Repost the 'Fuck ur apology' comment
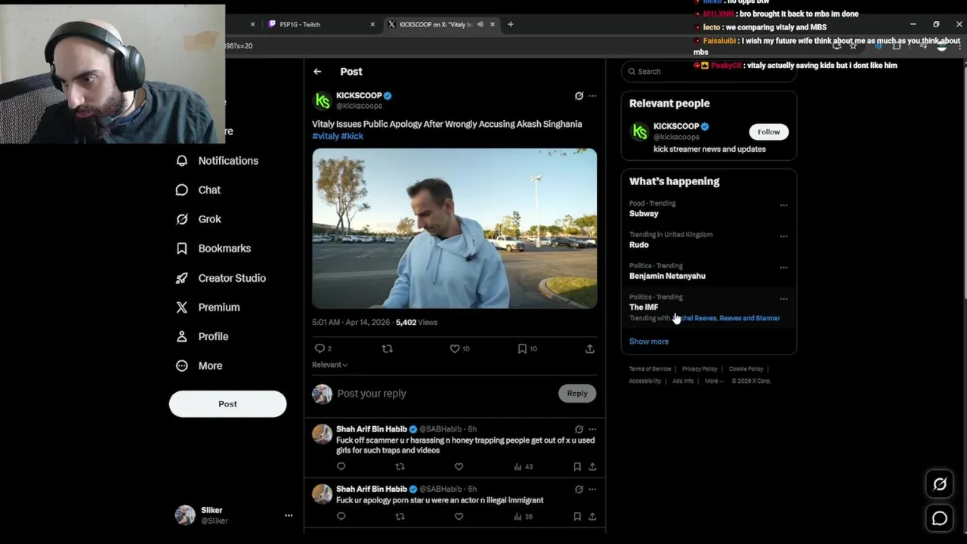Image resolution: width=967 pixels, height=544 pixels. (x=400, y=517)
